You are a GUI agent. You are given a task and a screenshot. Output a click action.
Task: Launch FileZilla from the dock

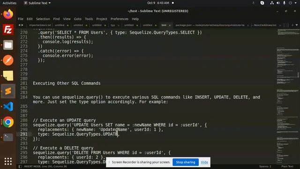(8, 30)
